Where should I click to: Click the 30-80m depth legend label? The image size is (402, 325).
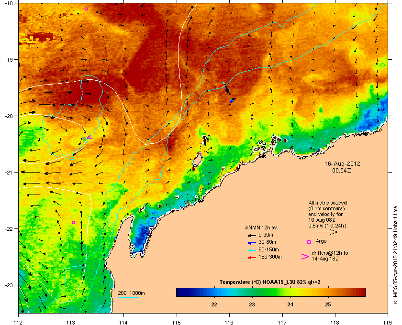pyautogui.click(x=267, y=242)
